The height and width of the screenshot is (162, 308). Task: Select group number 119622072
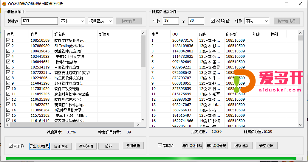pyautogui.click(x=40, y=105)
